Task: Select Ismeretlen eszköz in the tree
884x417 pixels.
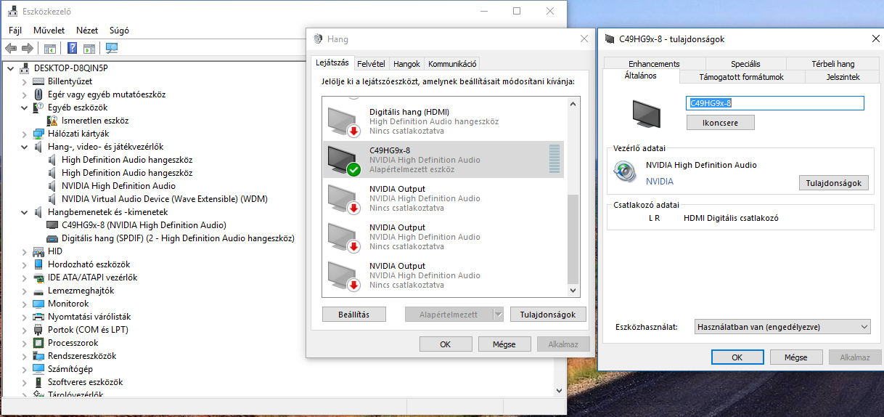Action: tap(95, 121)
